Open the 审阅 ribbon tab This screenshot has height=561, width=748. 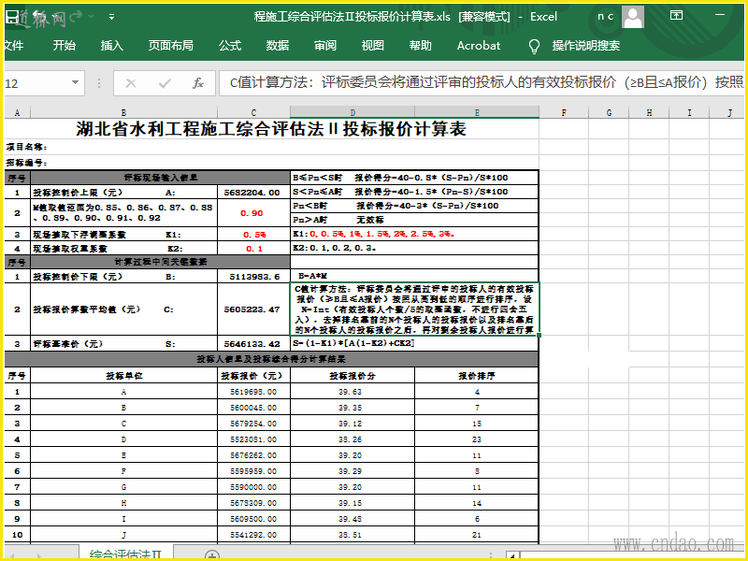pos(325,46)
